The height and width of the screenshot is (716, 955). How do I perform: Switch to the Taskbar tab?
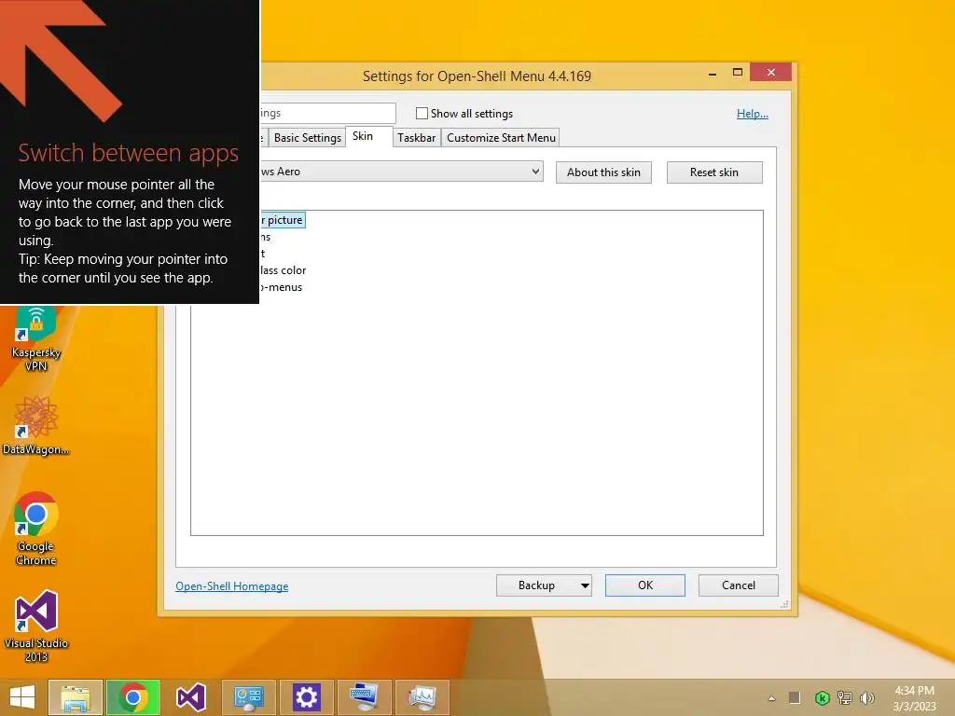coord(417,138)
